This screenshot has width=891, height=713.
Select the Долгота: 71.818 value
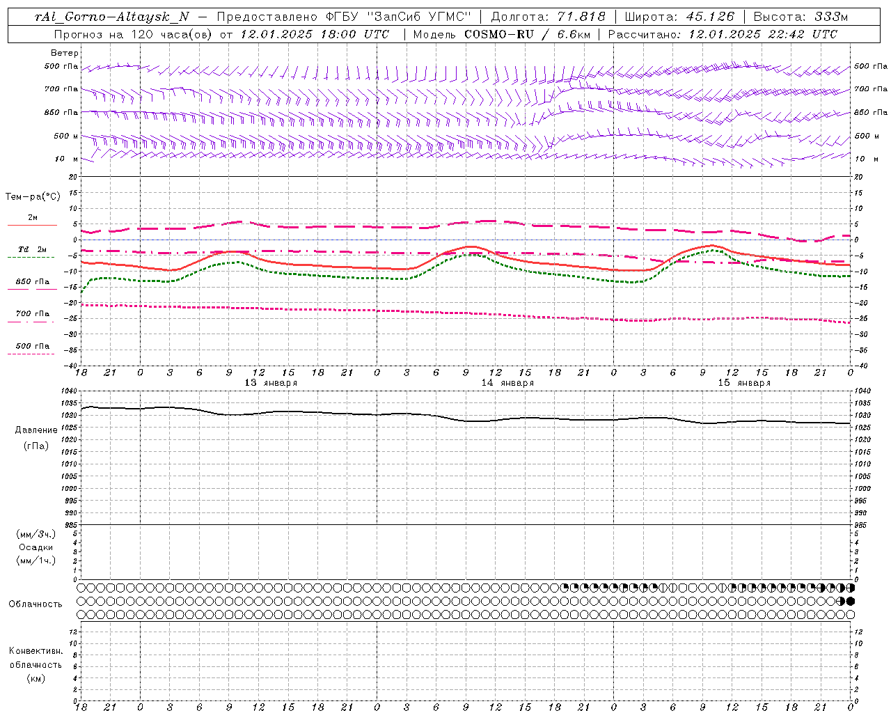point(549,17)
